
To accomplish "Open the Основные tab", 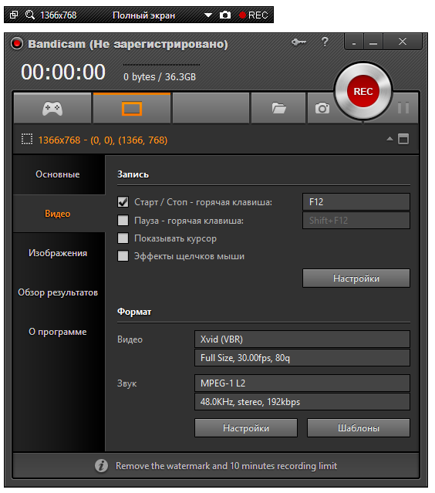I will pos(58,174).
